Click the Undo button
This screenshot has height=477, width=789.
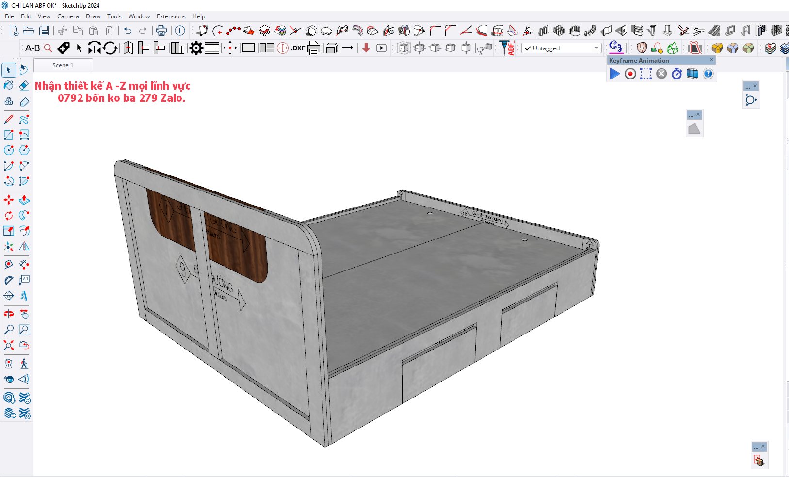[128, 31]
